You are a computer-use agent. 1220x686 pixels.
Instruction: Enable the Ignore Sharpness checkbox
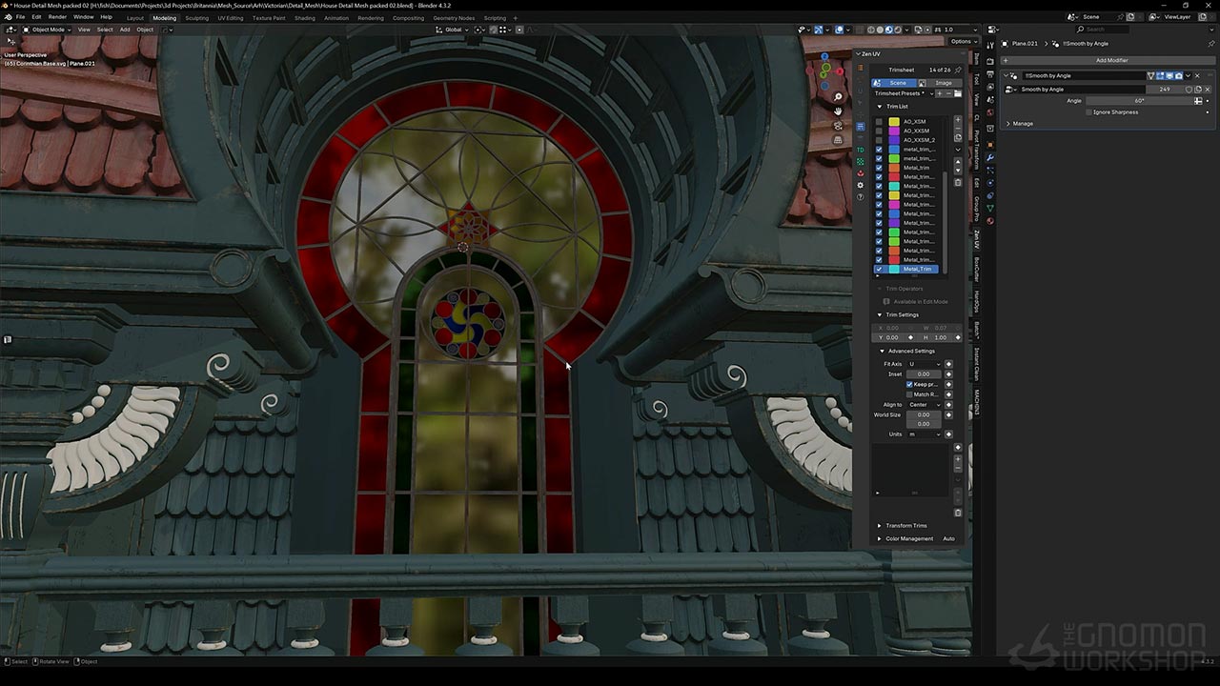coord(1088,112)
